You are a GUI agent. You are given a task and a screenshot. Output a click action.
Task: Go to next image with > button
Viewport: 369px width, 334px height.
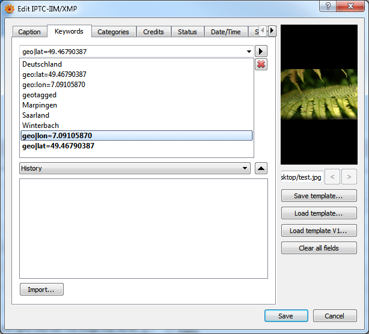[349, 177]
